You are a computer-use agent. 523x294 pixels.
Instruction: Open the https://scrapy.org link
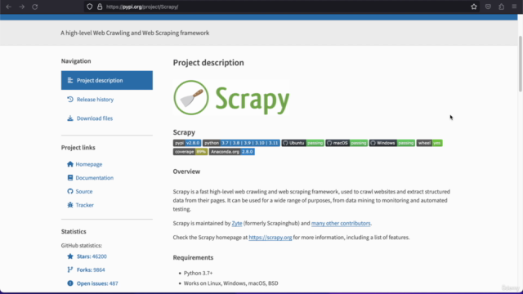[270, 238]
